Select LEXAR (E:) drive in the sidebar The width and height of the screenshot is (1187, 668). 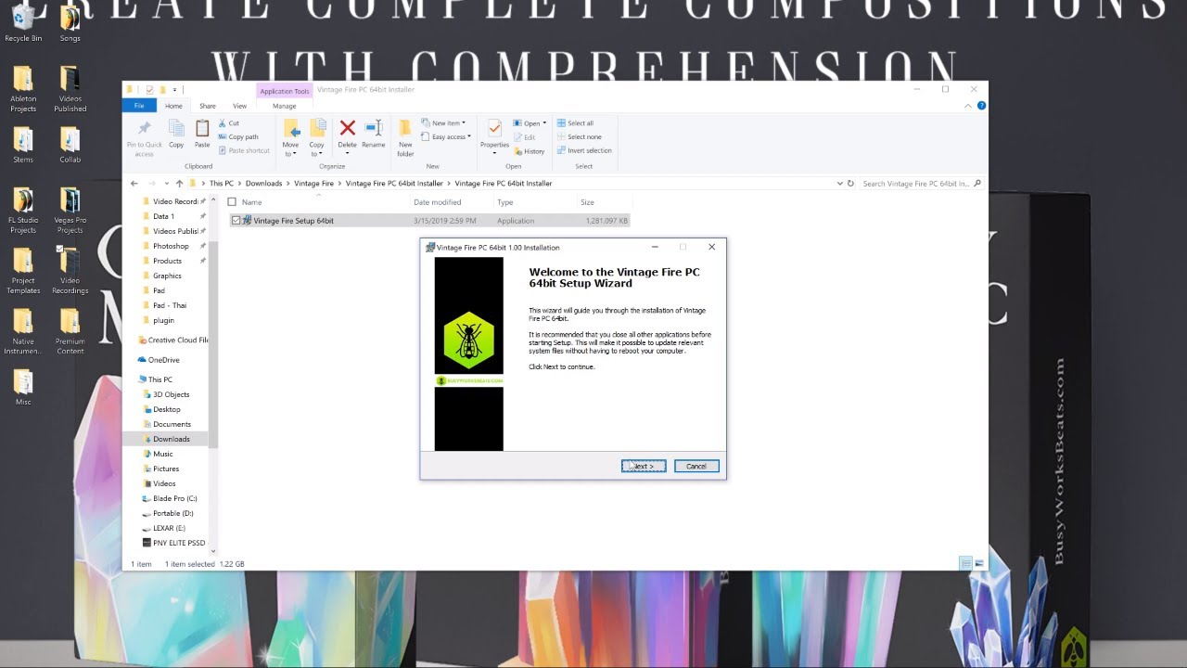(x=169, y=528)
